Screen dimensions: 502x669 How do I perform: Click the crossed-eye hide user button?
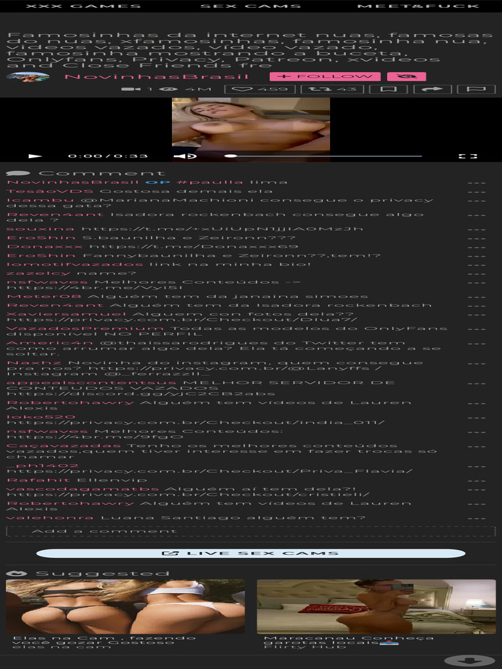coord(407,77)
